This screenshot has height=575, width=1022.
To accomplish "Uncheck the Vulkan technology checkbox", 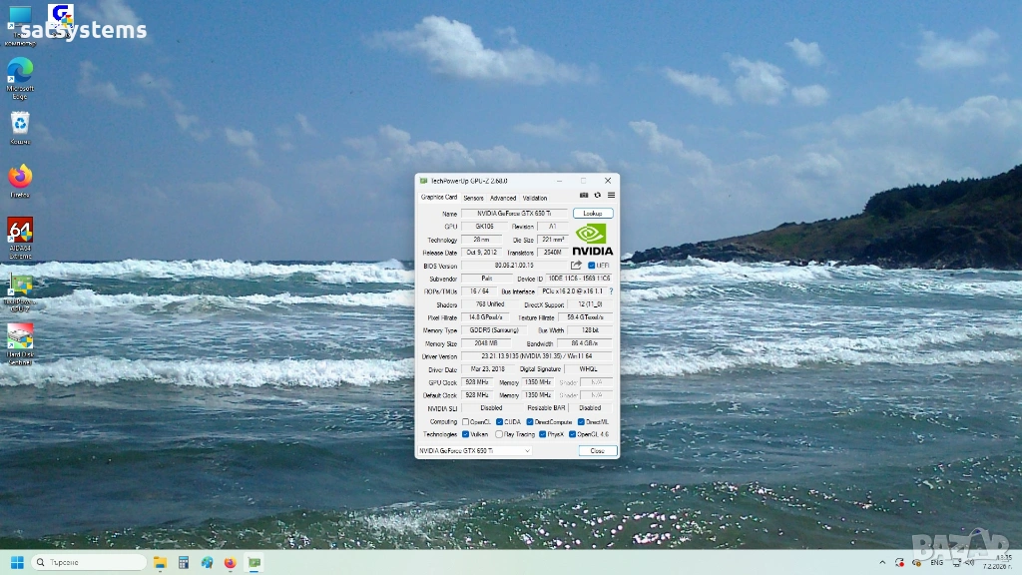I will click(466, 434).
